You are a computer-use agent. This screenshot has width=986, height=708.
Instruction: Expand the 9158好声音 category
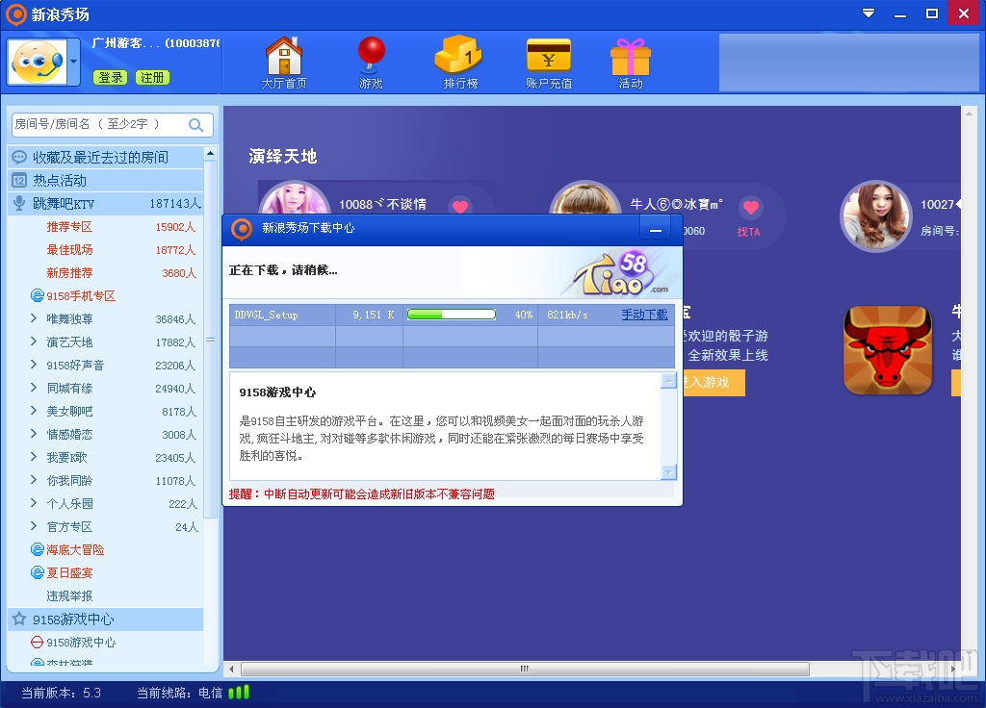point(34,365)
